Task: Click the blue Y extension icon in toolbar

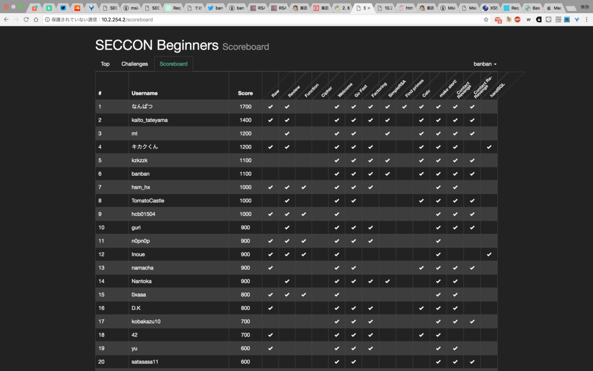Action: 576,19
